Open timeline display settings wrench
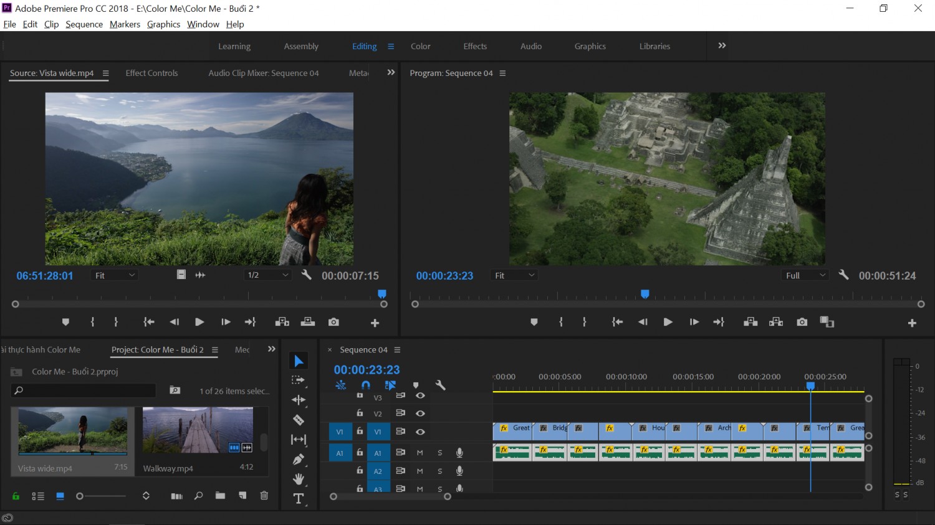This screenshot has height=525, width=935. click(440, 385)
